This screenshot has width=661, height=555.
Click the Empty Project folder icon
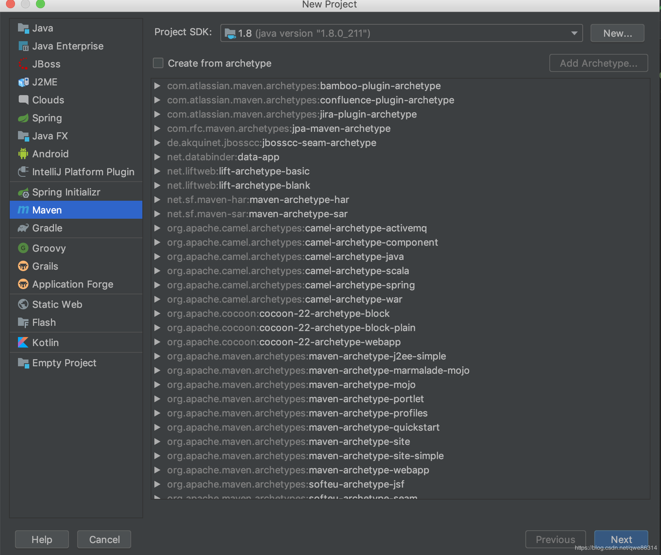tap(23, 363)
